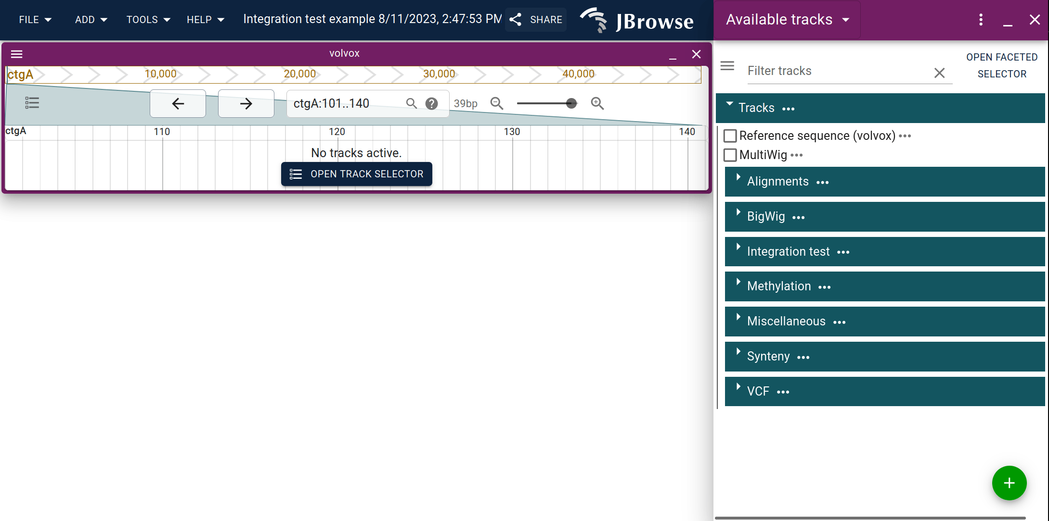Click the 20,000 position on overview ruler
The height and width of the screenshot is (521, 1049).
(x=300, y=74)
